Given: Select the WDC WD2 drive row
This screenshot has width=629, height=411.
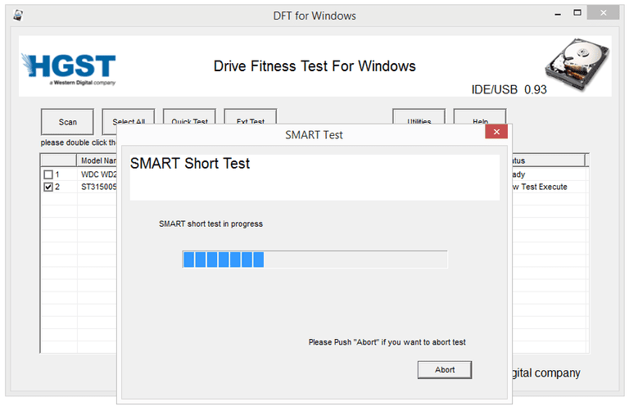Looking at the screenshot, I should [98, 174].
